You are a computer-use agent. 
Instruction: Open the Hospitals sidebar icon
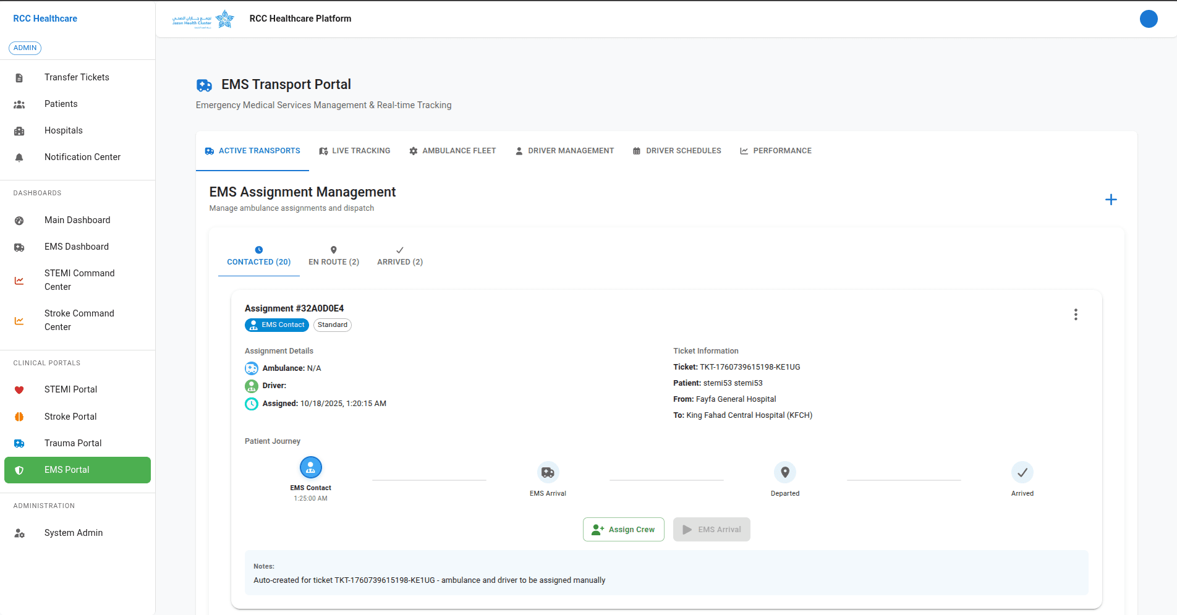pos(19,130)
